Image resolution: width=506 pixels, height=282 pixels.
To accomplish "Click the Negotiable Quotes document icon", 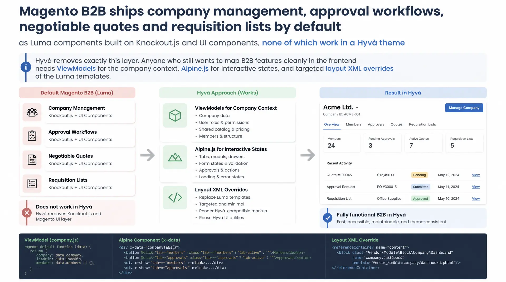I will point(32,160).
